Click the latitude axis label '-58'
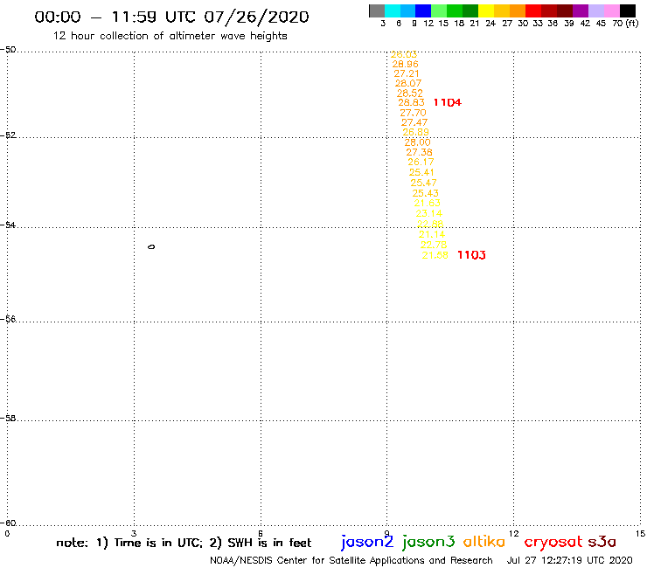Screen dimensions: 647x568 (x=8, y=419)
